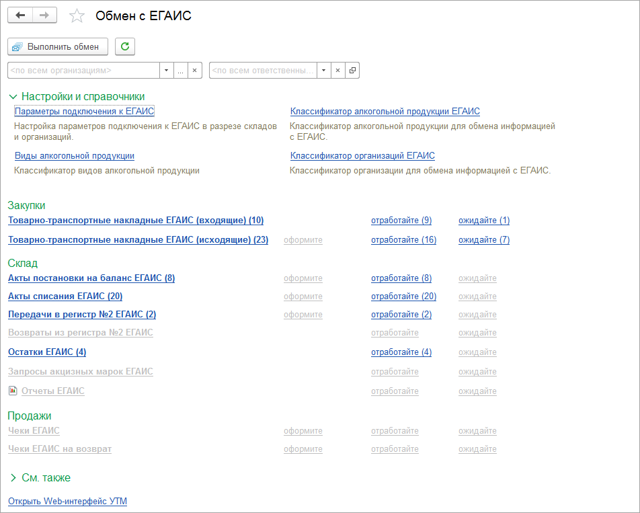The height and width of the screenshot is (513, 640).
Task: Click отработайте (16) for outgoing waybills
Action: 403,239
